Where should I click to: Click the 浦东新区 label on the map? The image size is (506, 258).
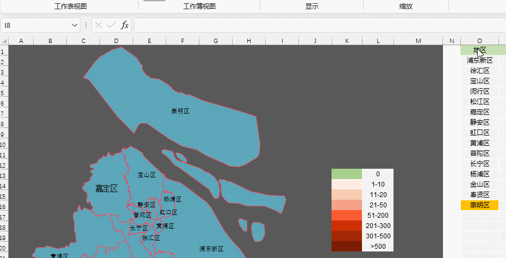(211, 249)
